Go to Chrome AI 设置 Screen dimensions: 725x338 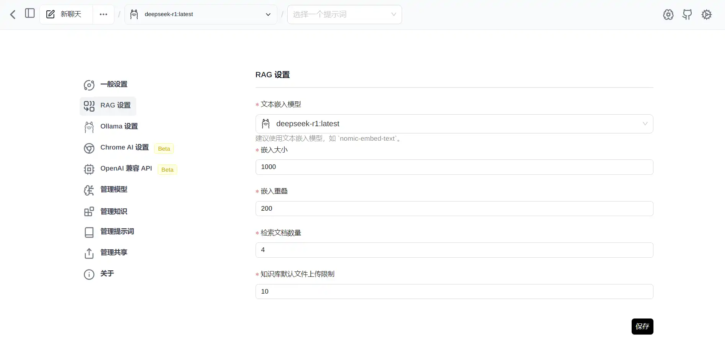point(124,148)
